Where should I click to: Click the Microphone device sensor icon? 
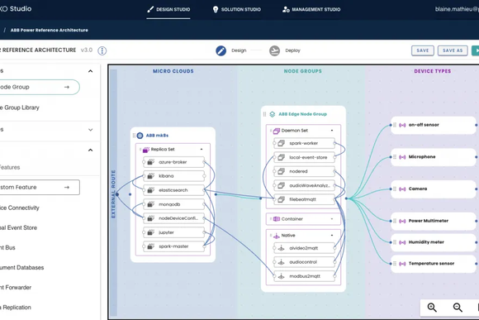403,157
